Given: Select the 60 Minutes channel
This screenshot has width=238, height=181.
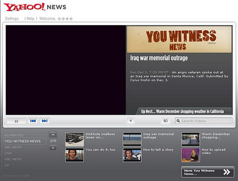Looking at the screenshot, I should pos(14,135).
